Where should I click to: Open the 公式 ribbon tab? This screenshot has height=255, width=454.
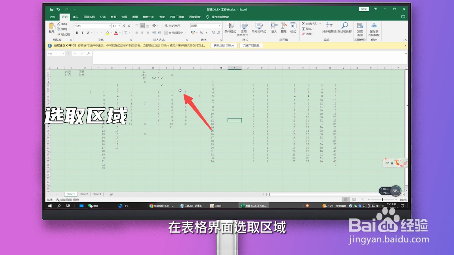102,17
